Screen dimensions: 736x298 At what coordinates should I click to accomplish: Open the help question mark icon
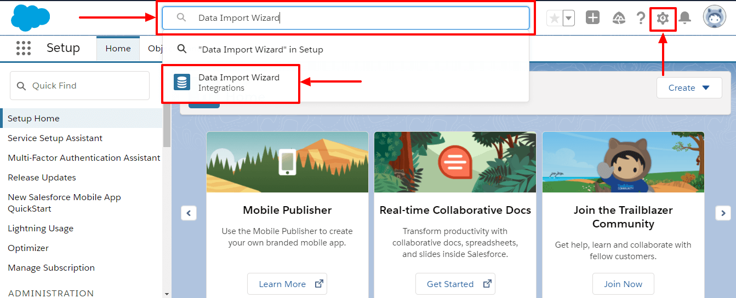(641, 18)
